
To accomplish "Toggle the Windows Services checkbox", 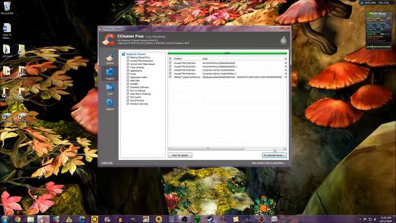I will point(128,103).
